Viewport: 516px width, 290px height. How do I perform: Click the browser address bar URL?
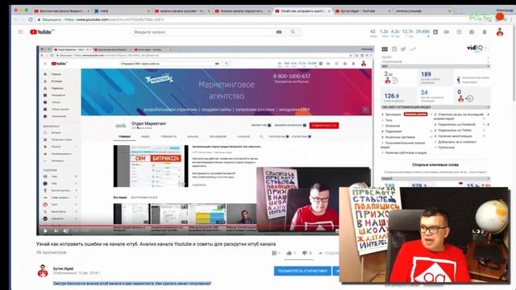(114, 19)
